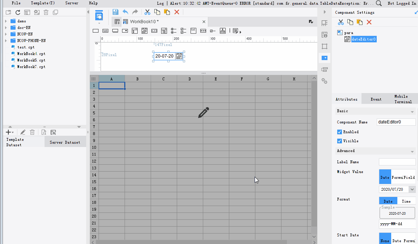Select the text area txt widget icon
The width and height of the screenshot is (418, 244).
coord(193,31)
